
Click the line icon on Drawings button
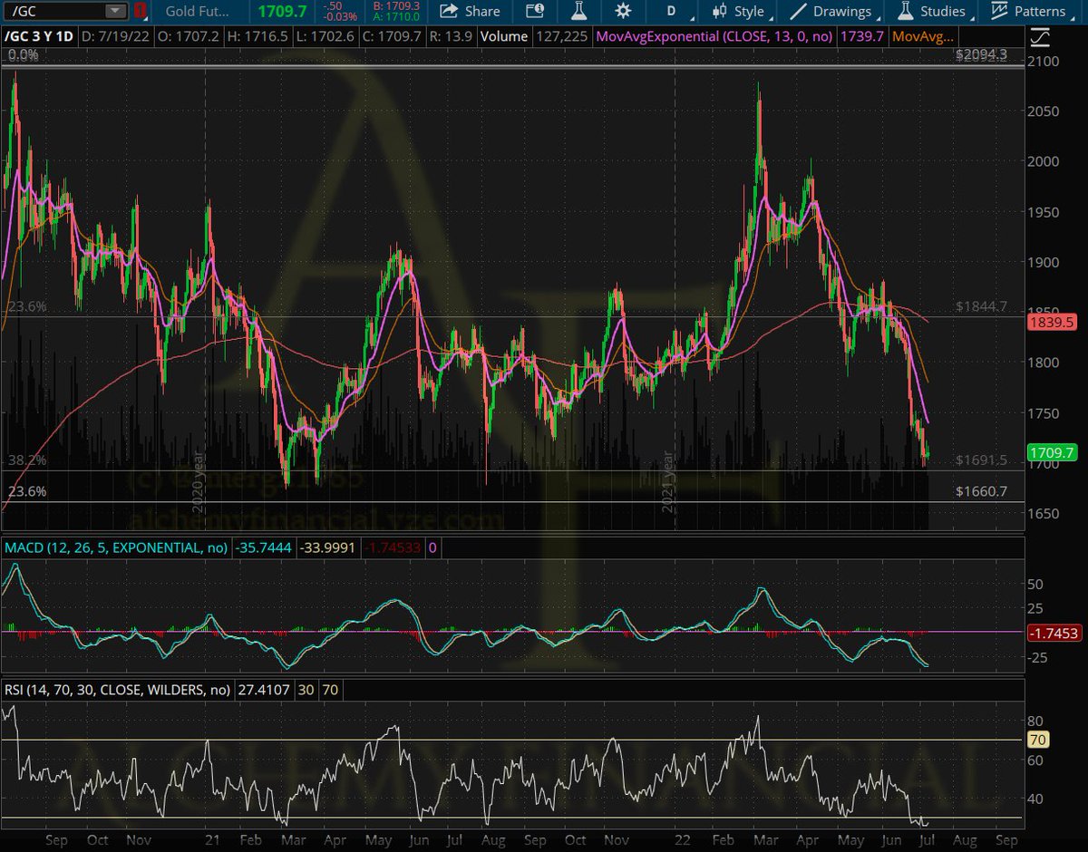(x=798, y=12)
